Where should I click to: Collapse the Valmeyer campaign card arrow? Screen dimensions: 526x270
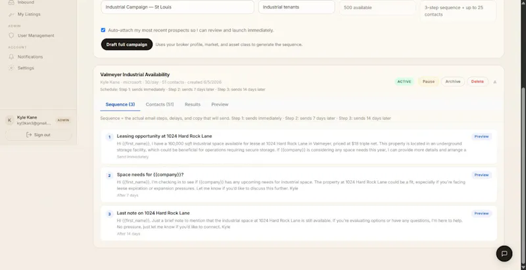coord(495,82)
